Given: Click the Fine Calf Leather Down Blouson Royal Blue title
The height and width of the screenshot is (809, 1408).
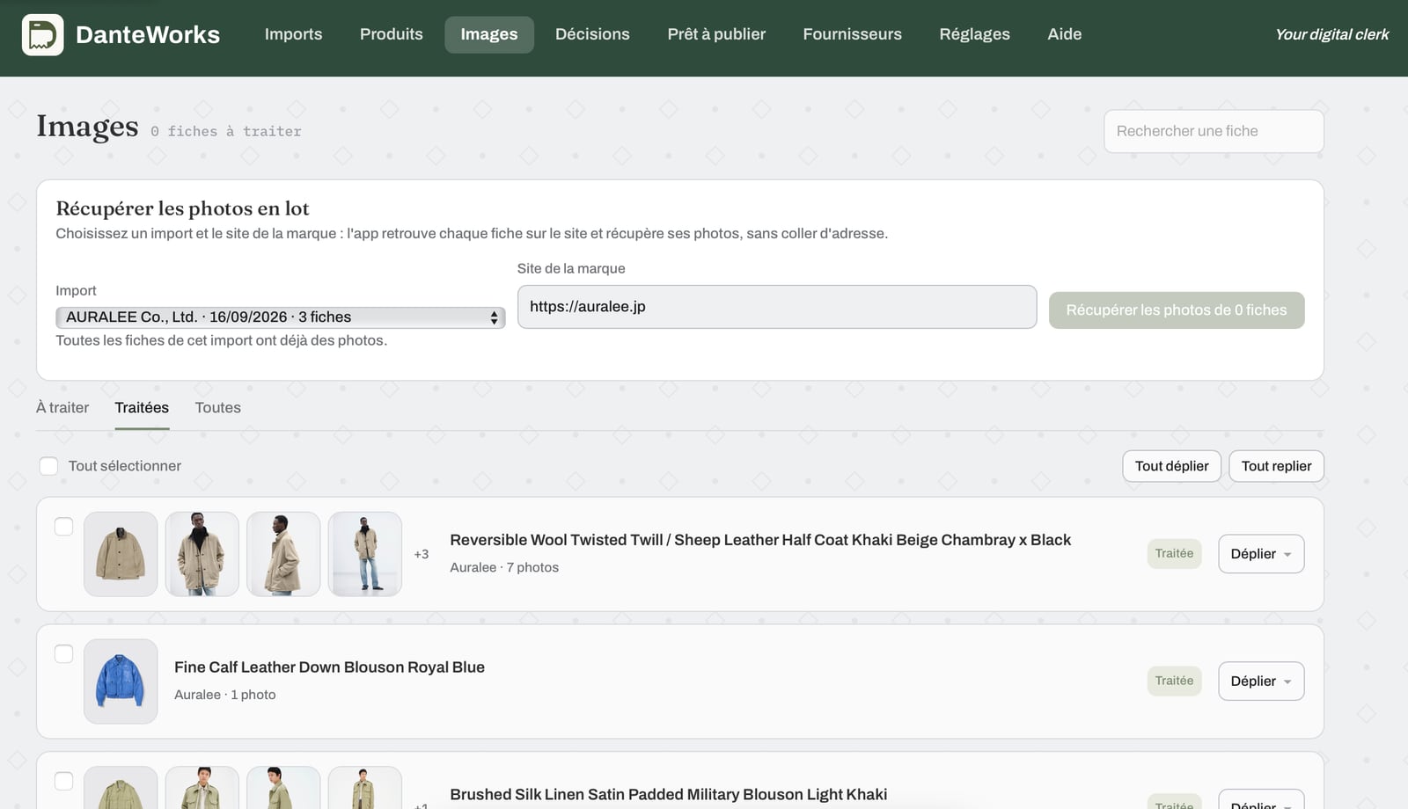Looking at the screenshot, I should click(329, 667).
